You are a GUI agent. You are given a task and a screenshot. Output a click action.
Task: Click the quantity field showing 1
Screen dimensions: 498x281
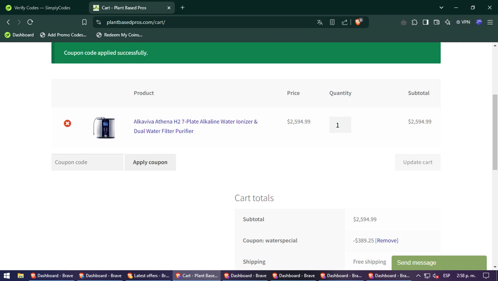[340, 125]
